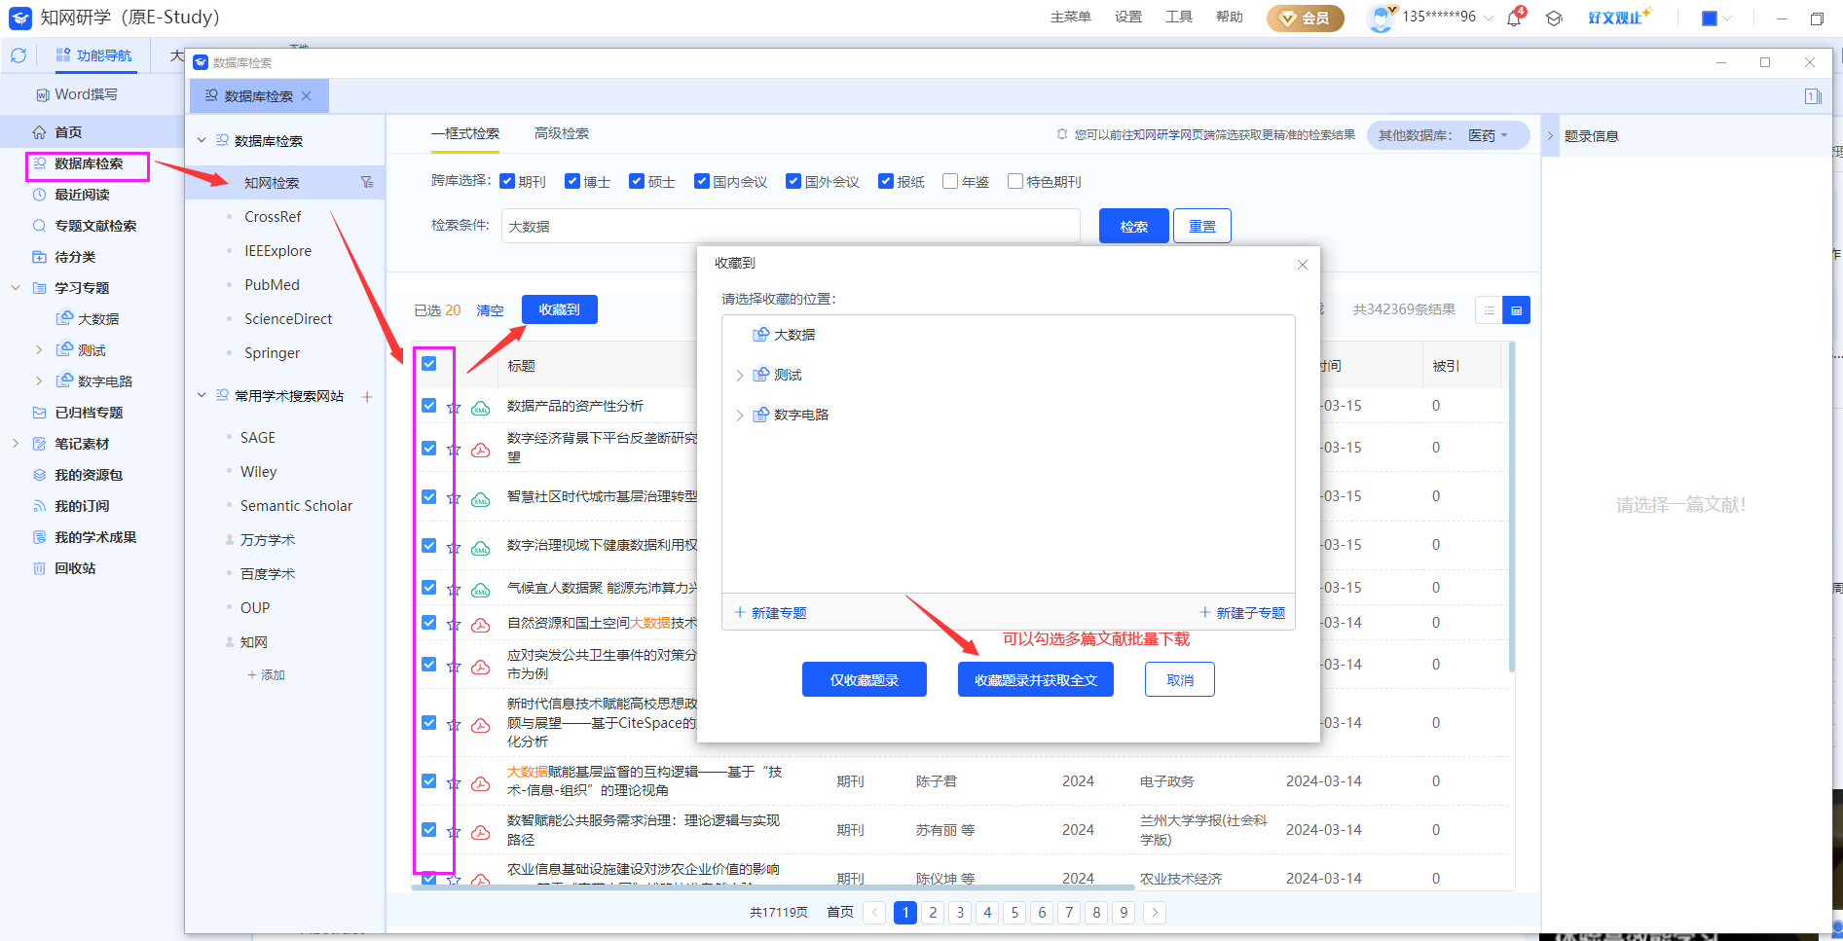Close the 收藏到 dialog with X
The width and height of the screenshot is (1843, 941).
(1303, 265)
